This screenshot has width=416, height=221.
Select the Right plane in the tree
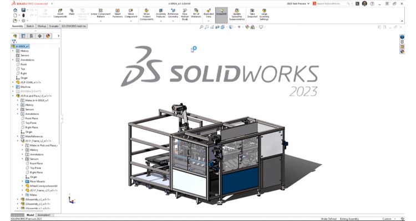(x=22, y=73)
